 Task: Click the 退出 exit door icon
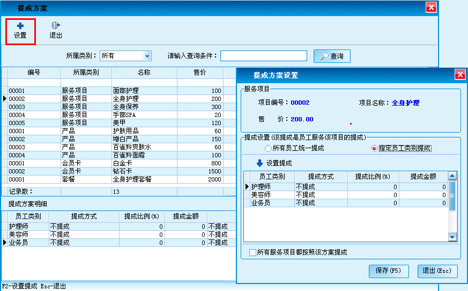pyautogui.click(x=55, y=26)
